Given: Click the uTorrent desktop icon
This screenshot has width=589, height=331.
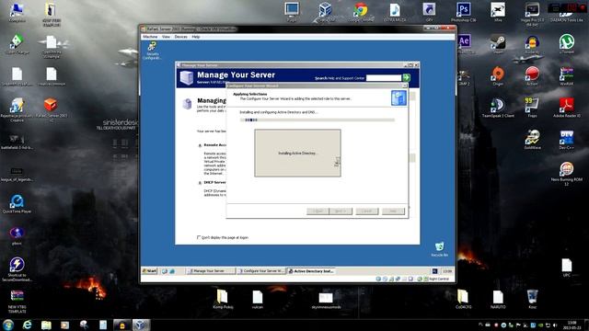Looking at the screenshot, I should click(x=567, y=44).
